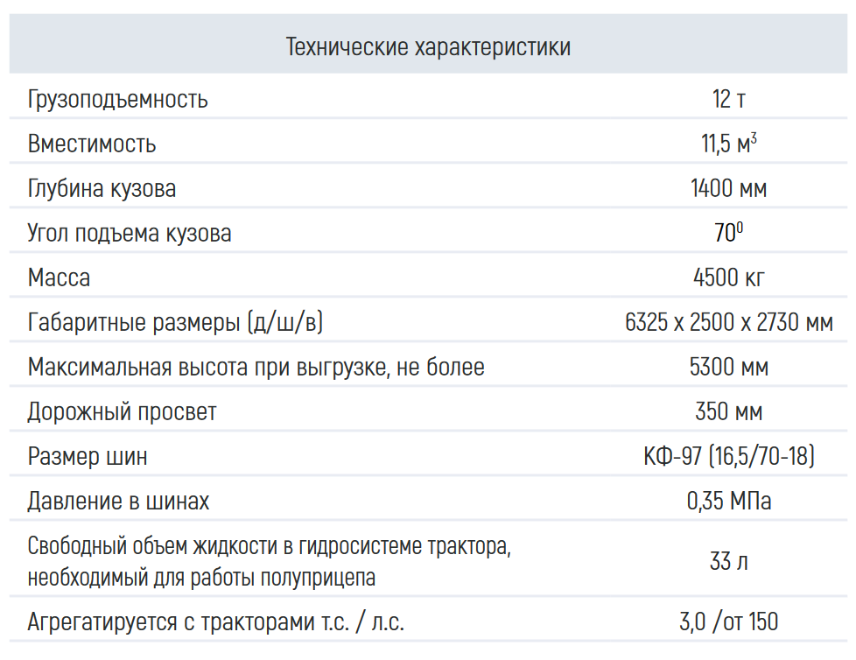This screenshot has width=856, height=660.
Task: Click the "Технические характеристики" table header
Action: click(x=428, y=46)
